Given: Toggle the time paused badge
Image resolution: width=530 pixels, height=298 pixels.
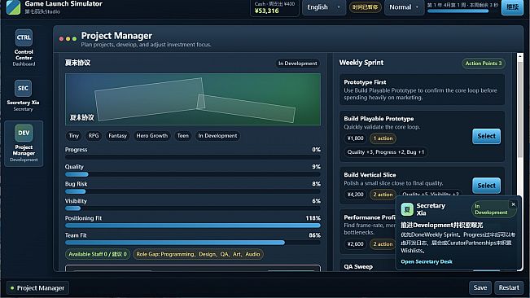Looking at the screenshot, I should [x=365, y=7].
